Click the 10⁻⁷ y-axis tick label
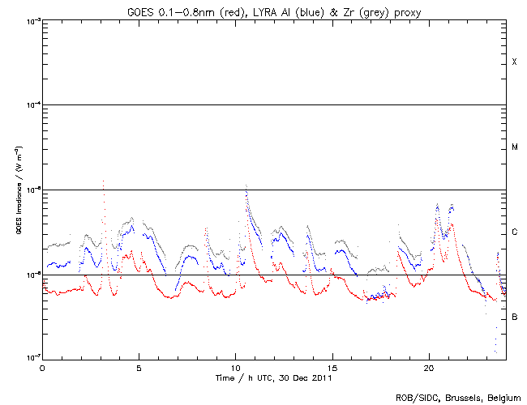 pos(31,357)
